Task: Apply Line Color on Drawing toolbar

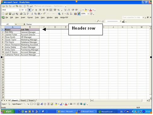Action: [x=61, y=104]
